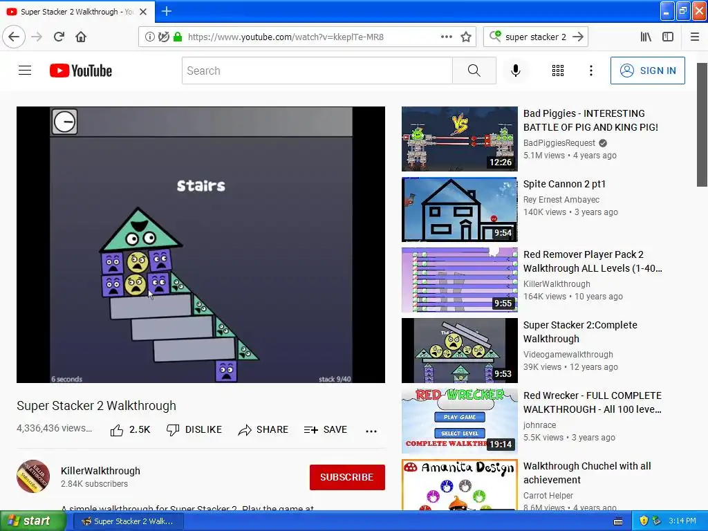This screenshot has width=708, height=531.
Task: Open Bad Piggies INTERESTING BATTLE title
Action: click(590, 120)
